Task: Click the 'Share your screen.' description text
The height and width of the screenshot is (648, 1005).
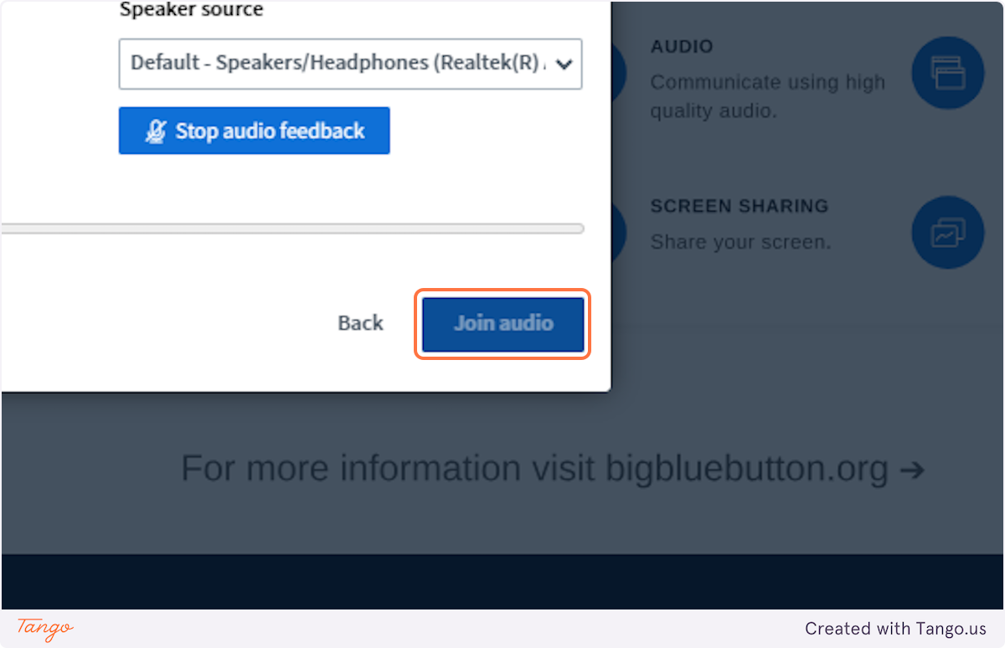Action: pyautogui.click(x=740, y=242)
